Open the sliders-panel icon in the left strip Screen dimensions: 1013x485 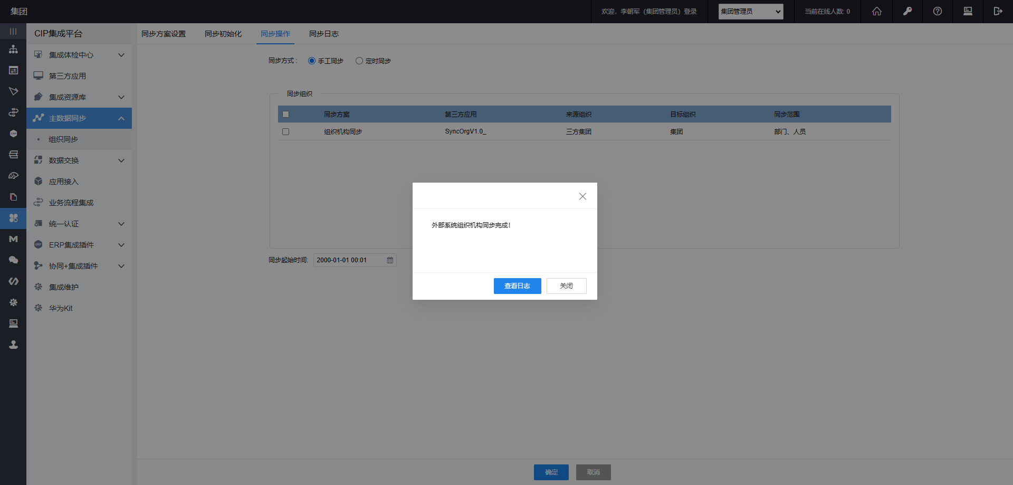coord(13,70)
